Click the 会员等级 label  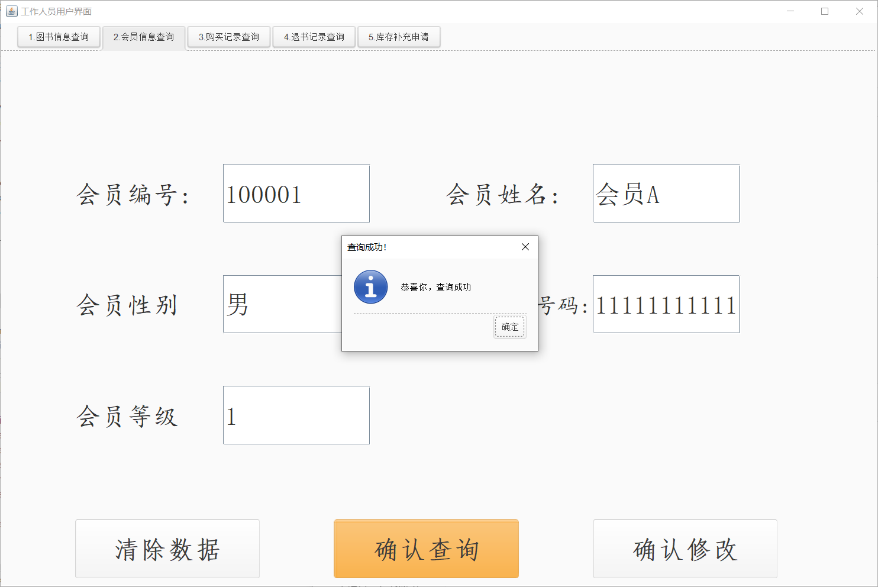pos(127,417)
